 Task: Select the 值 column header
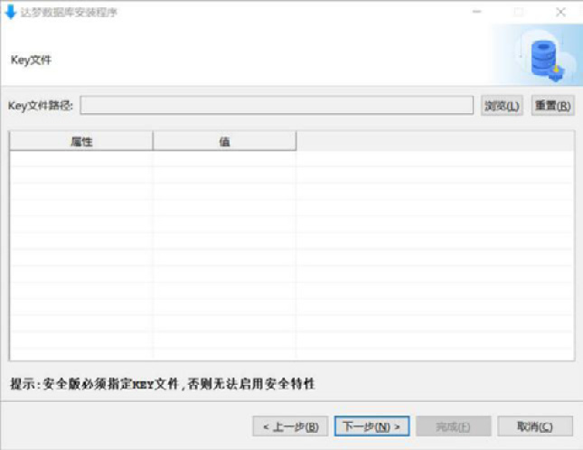(x=224, y=141)
